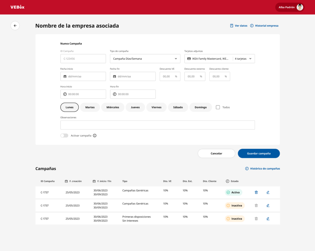
Task: Choose the Sábado day option
Action: click(x=178, y=107)
